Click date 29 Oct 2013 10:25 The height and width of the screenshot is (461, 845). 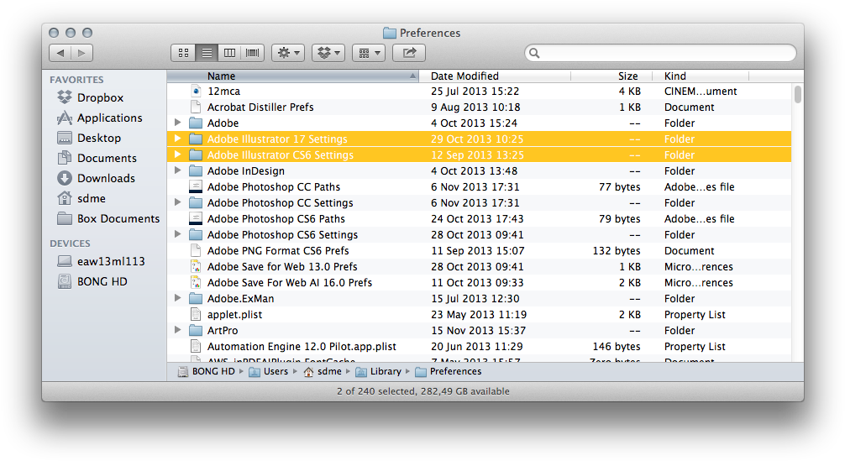(x=477, y=139)
